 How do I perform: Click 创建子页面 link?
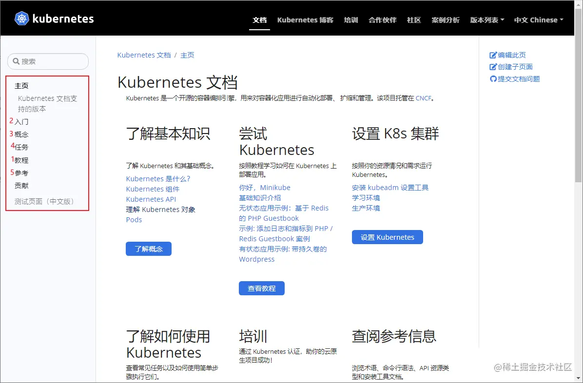515,67
